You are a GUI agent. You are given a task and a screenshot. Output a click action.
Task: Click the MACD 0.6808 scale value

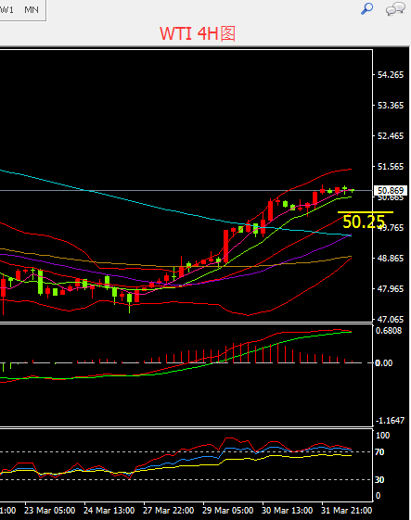(389, 331)
